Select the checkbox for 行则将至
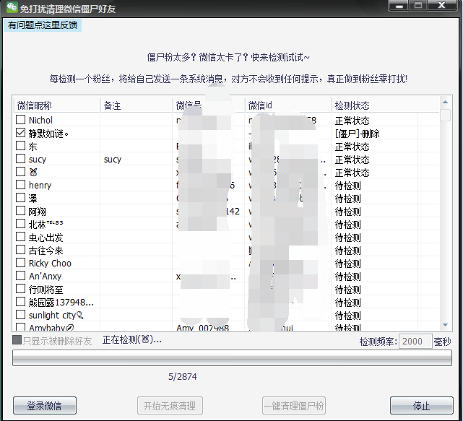 pos(20,289)
